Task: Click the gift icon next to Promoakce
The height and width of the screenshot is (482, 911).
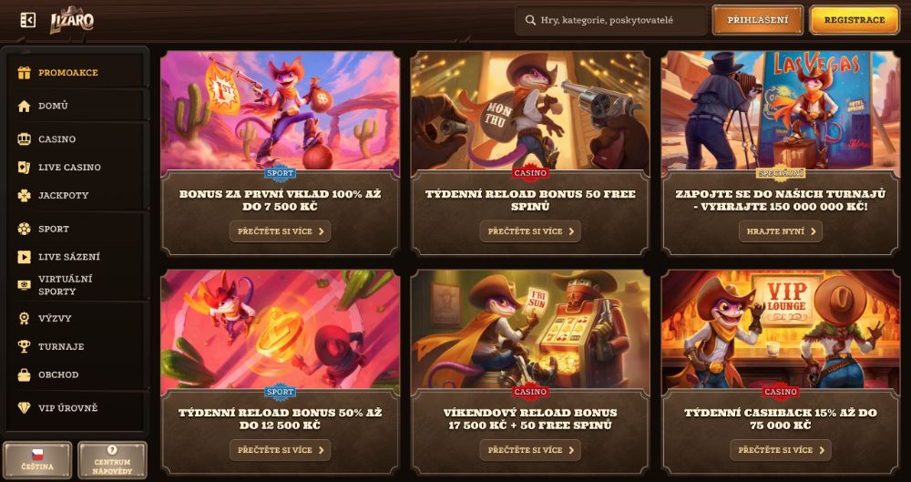Action: point(24,73)
